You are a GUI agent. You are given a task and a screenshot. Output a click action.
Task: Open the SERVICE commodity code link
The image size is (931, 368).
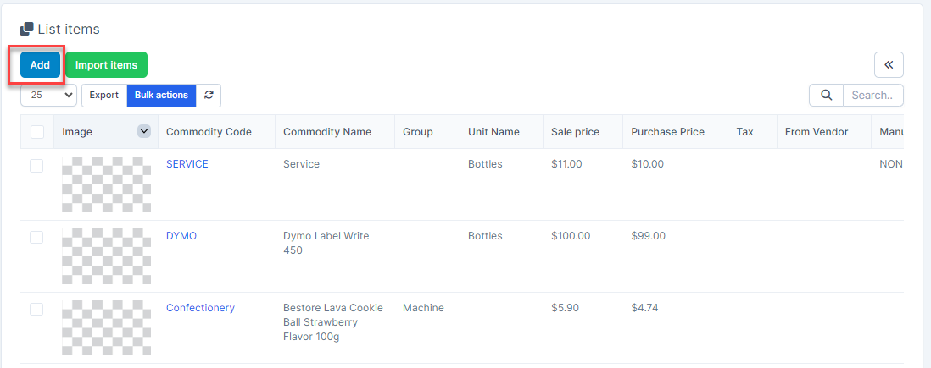[187, 164]
